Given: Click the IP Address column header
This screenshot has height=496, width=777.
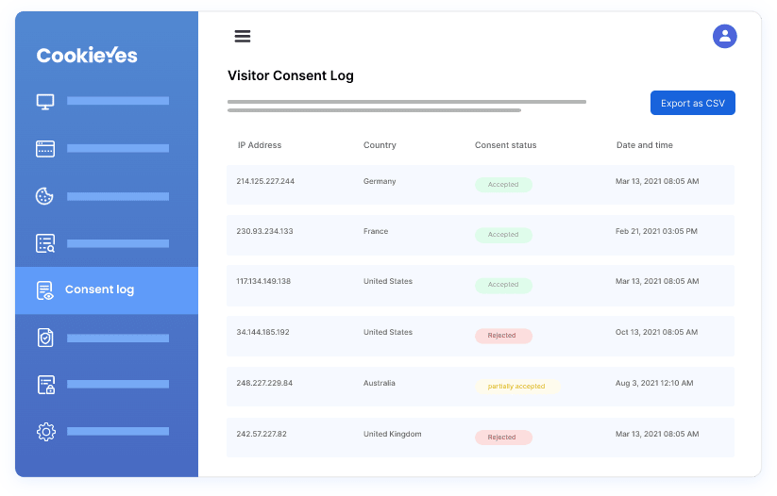Looking at the screenshot, I should click(260, 145).
